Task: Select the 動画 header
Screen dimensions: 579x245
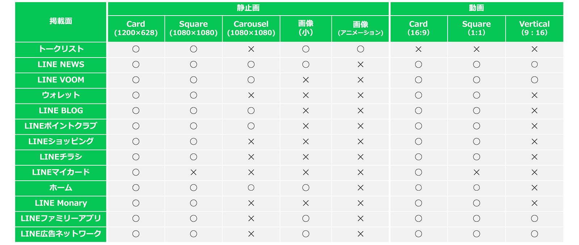Action: [x=477, y=8]
